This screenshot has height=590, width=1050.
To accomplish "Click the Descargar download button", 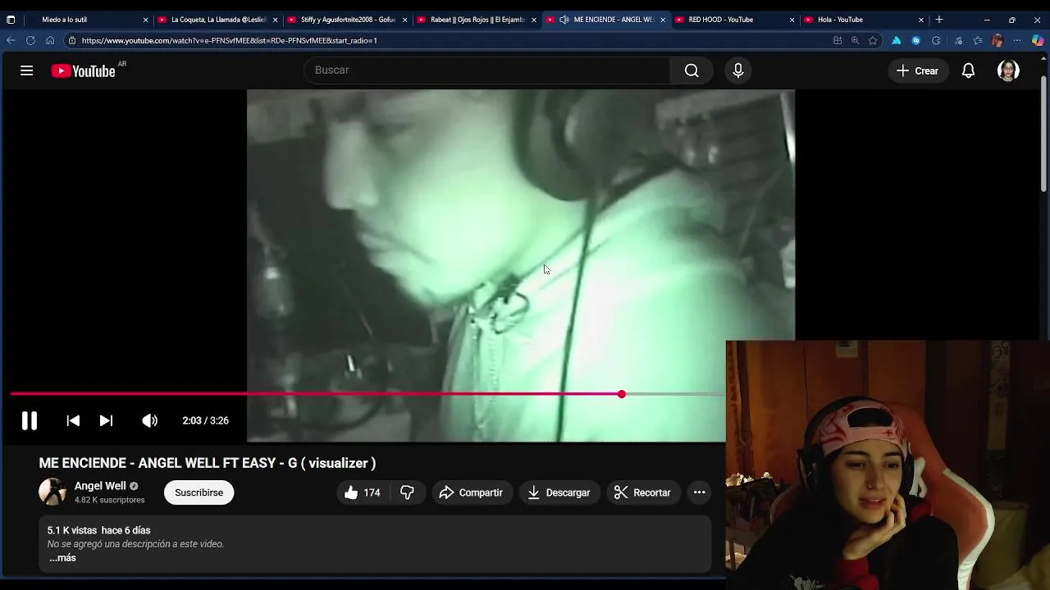I will click(559, 492).
